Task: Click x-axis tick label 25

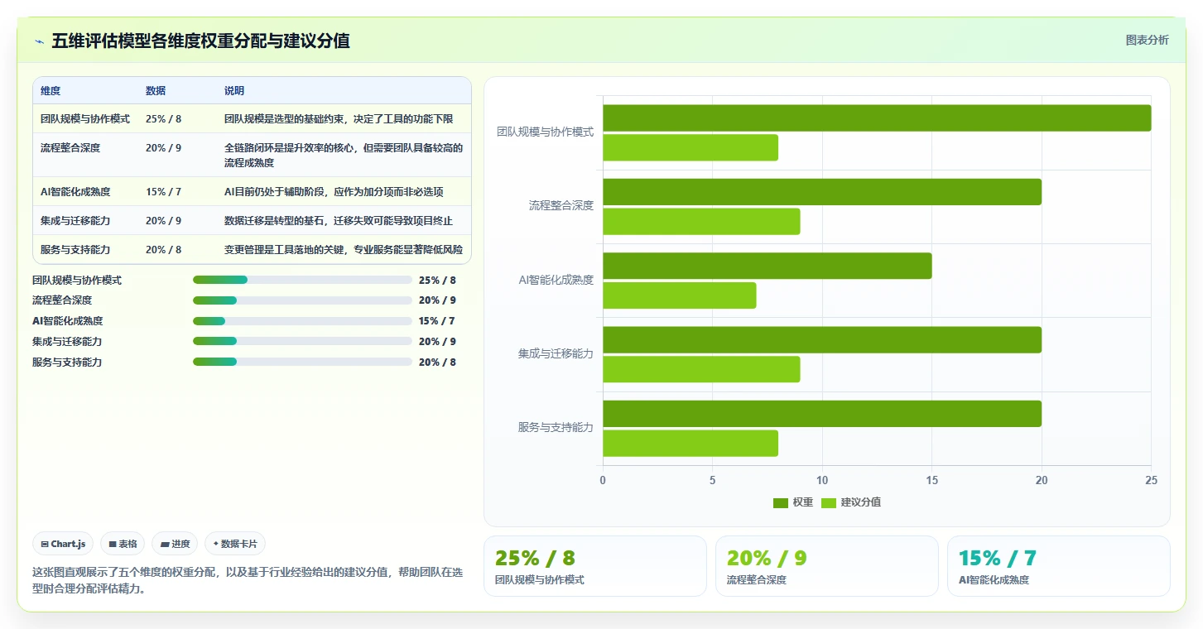Action: click(x=1151, y=480)
